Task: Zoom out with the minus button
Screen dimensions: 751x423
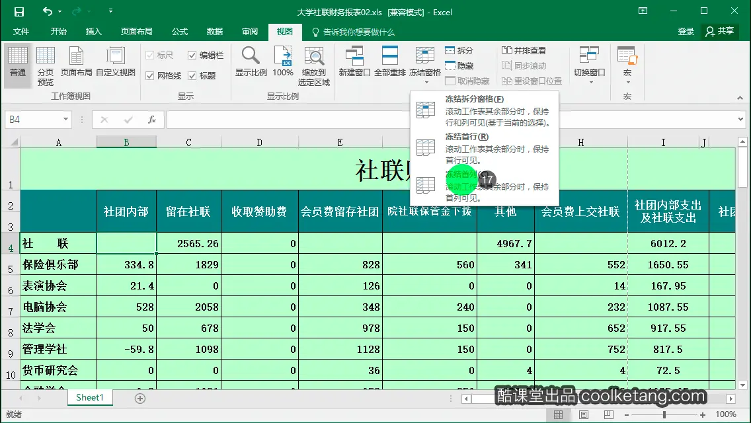Action: tap(627, 414)
